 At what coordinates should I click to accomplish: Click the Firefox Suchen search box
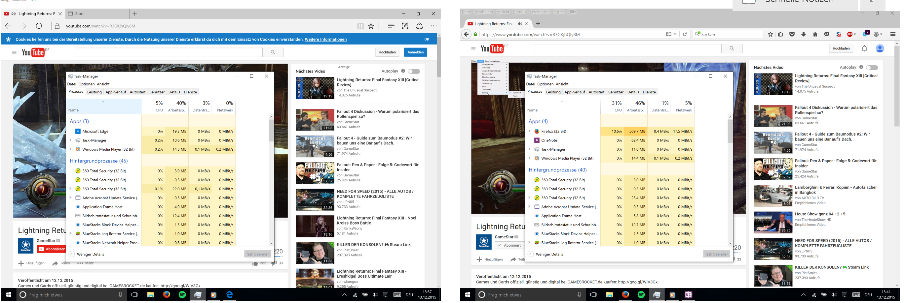pyautogui.click(x=728, y=34)
